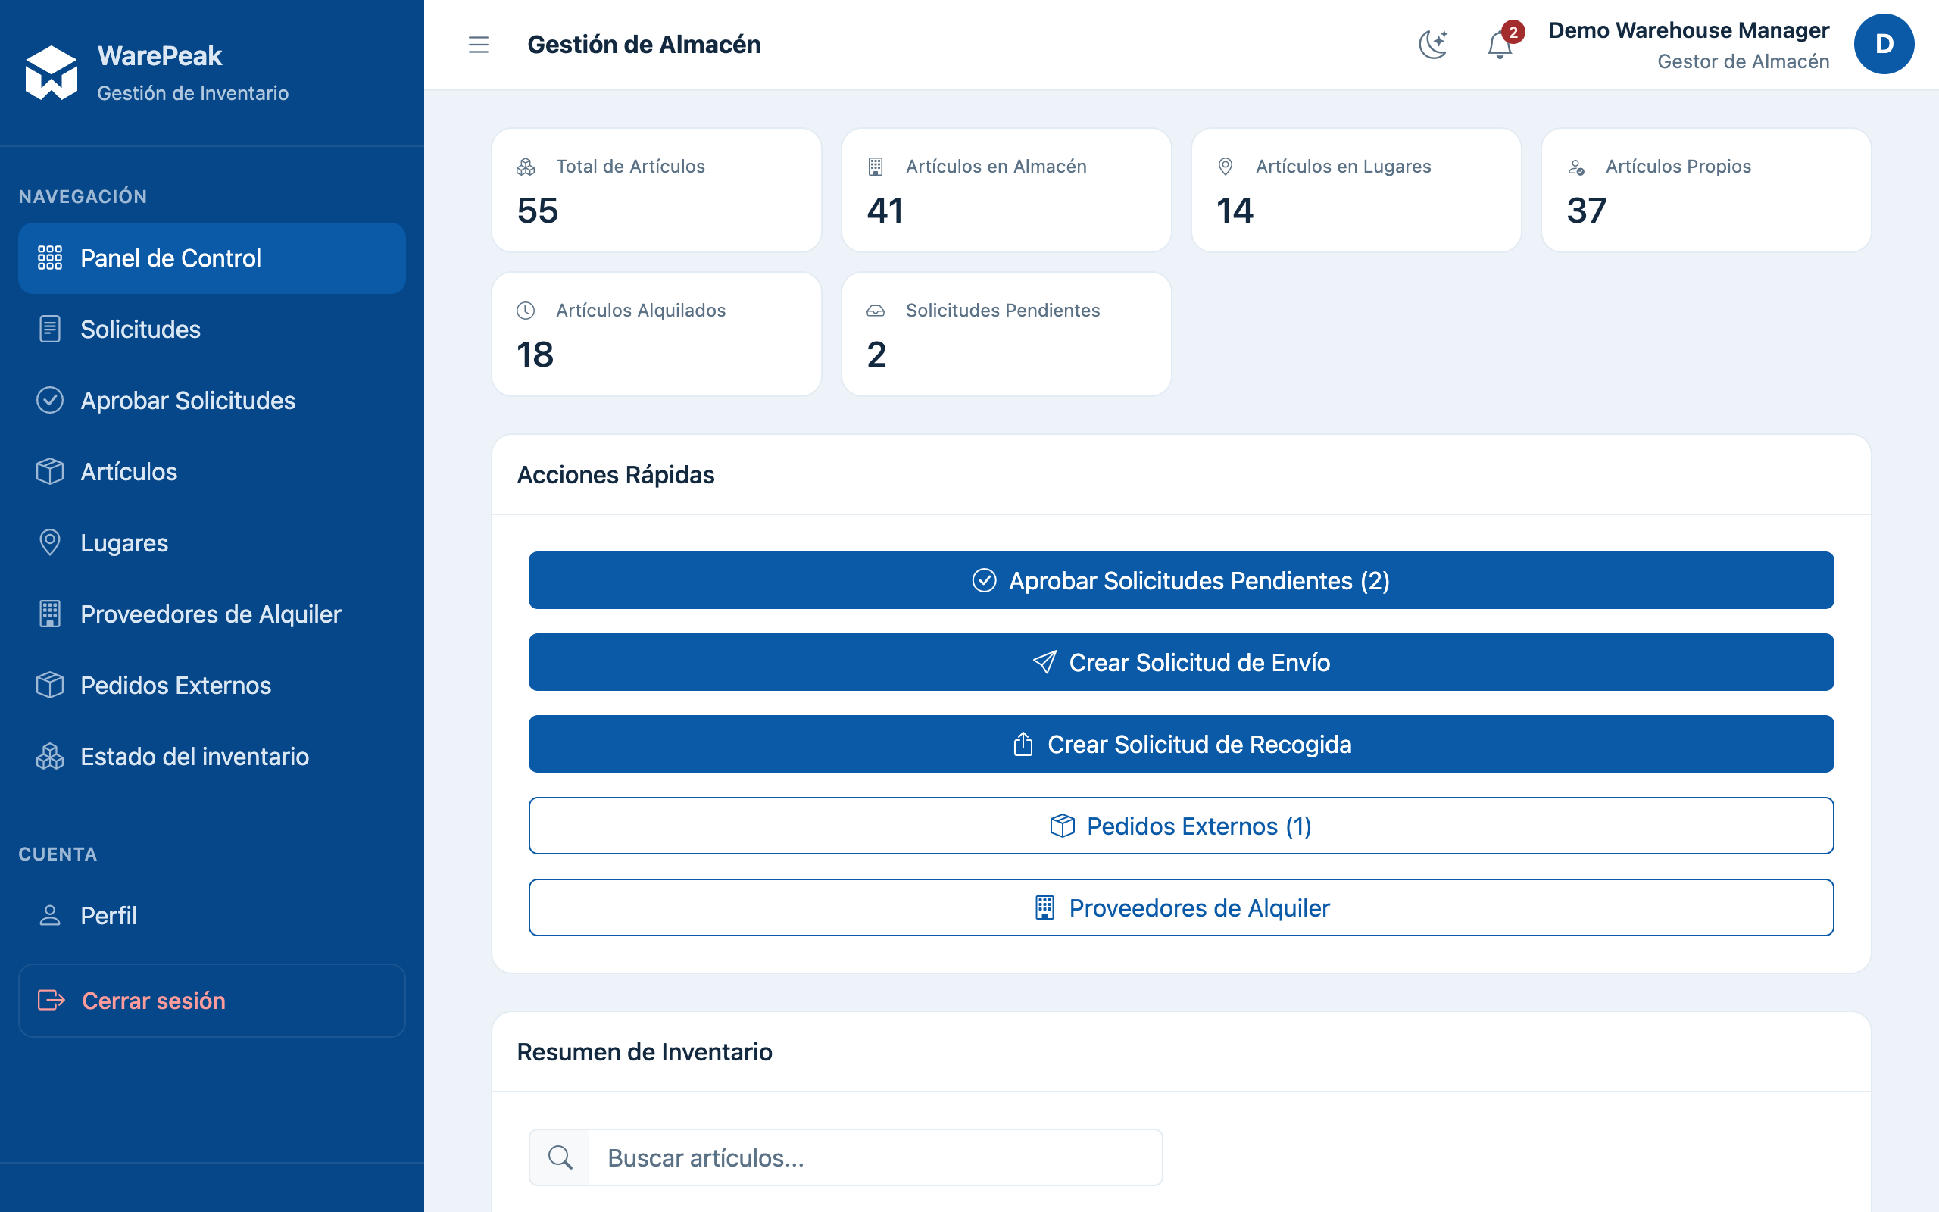Select Proveedores de Alquiler in the sidebar

point(211,614)
